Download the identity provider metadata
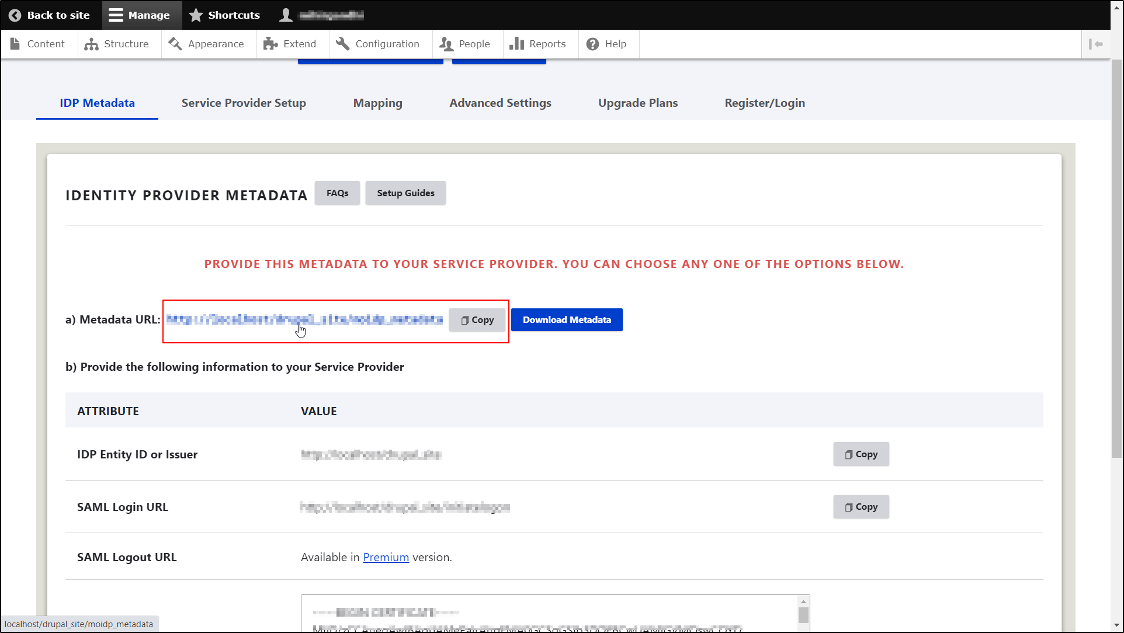 click(566, 319)
